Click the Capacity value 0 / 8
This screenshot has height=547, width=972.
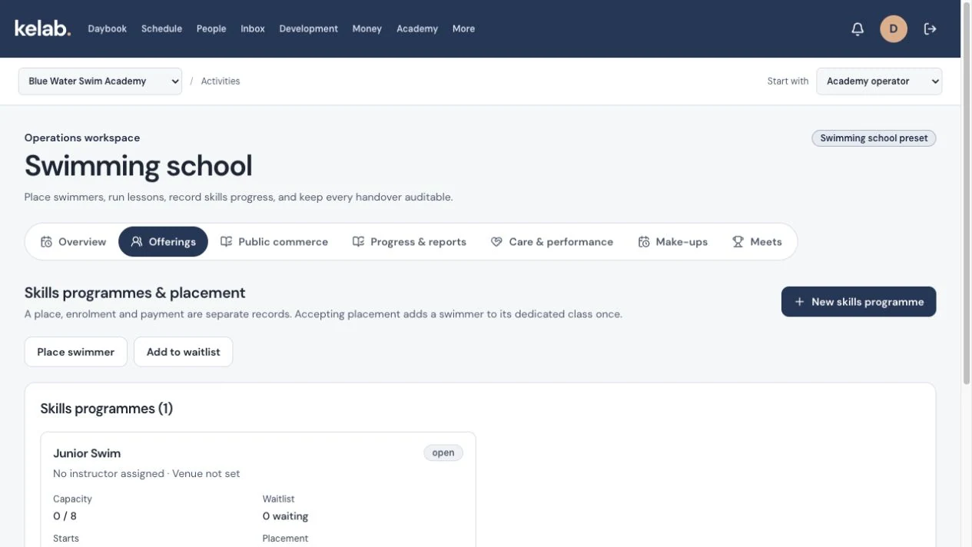tap(65, 516)
